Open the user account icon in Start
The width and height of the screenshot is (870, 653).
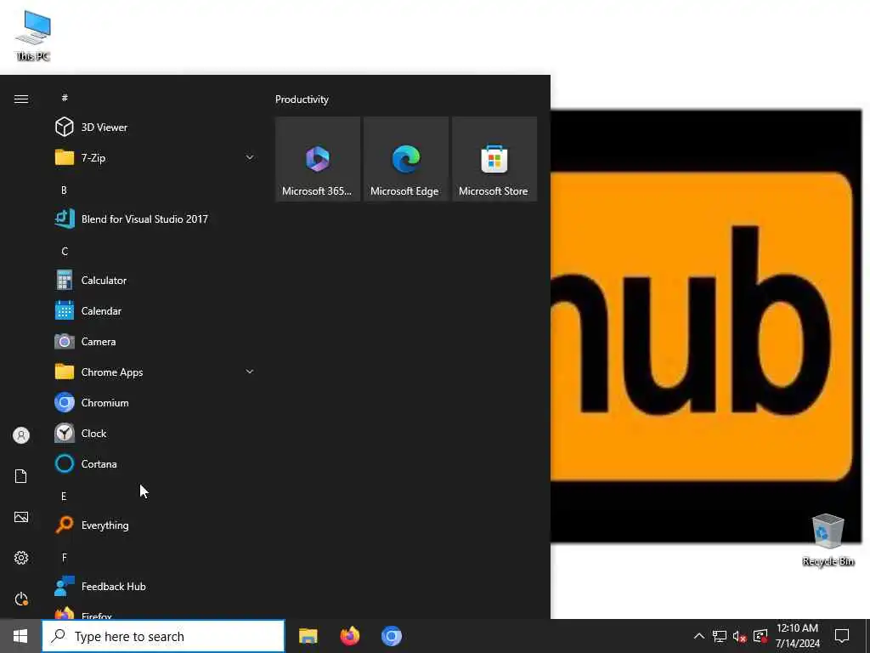[x=21, y=435]
